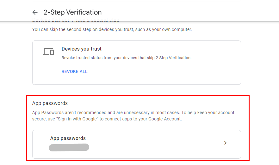Open App passwords via the right chevron

225,143
